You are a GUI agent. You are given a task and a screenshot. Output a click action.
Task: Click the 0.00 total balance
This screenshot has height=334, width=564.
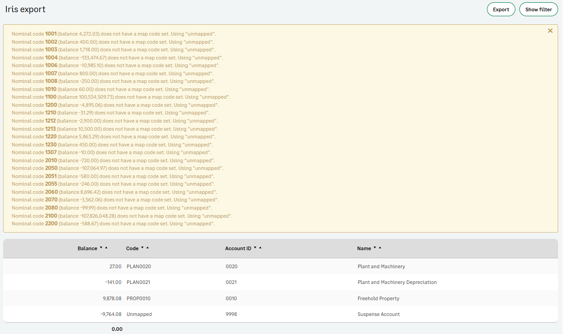point(117,329)
